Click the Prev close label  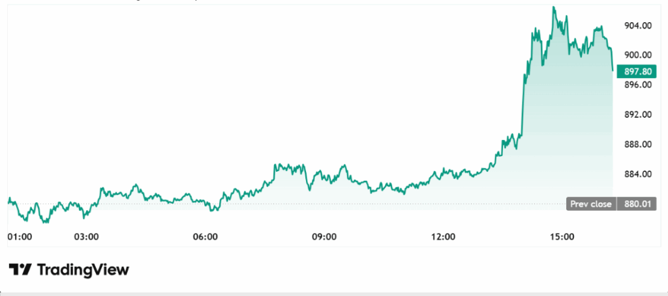590,204
